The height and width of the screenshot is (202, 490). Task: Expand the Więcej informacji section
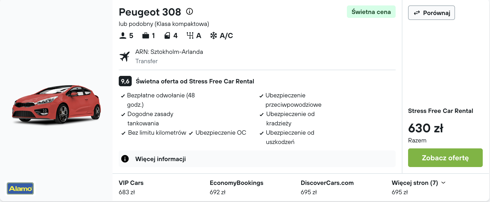[257, 159]
